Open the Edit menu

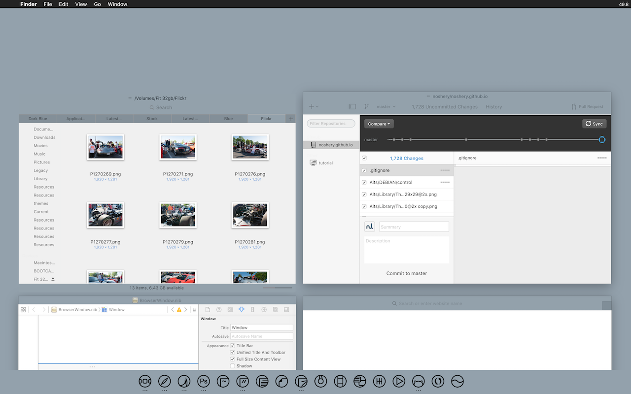[64, 4]
